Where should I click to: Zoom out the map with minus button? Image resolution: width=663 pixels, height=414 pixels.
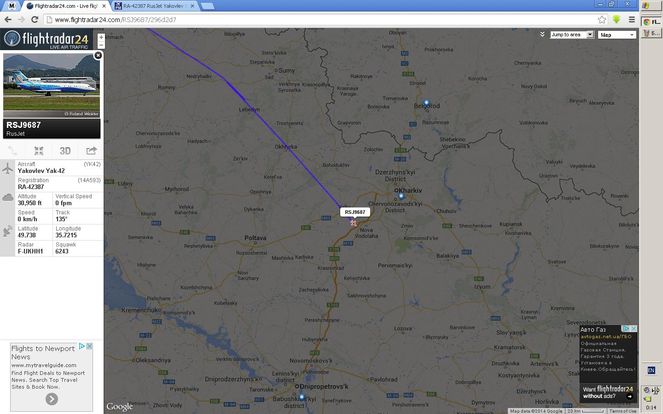(x=101, y=45)
